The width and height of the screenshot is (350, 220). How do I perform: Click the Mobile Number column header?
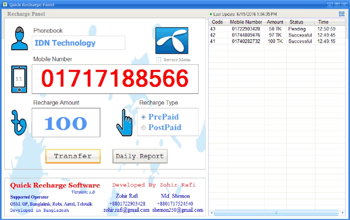[246, 22]
